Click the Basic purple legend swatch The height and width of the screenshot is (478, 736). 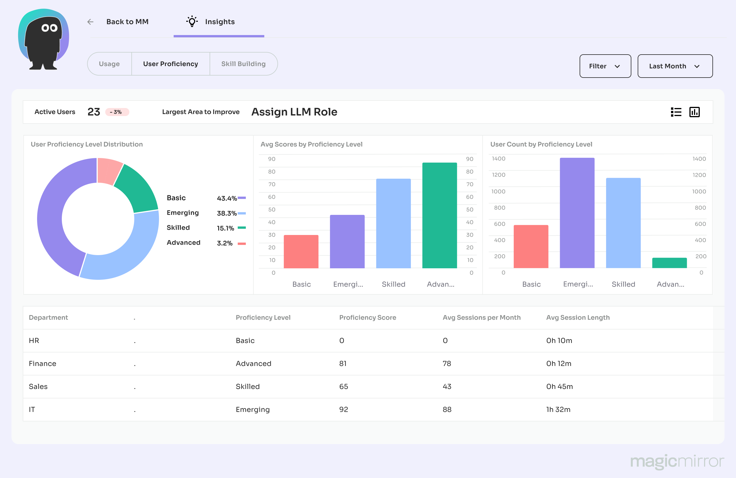(x=242, y=198)
